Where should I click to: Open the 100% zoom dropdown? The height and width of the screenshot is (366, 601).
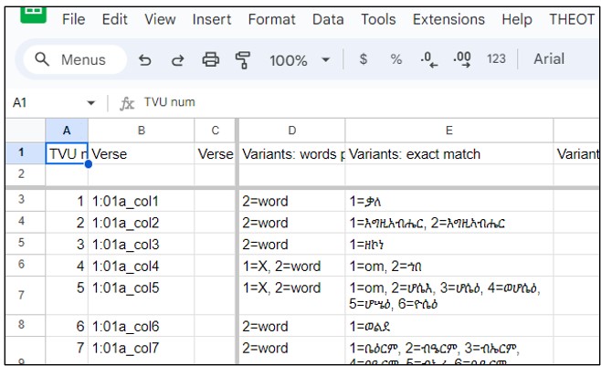tap(299, 60)
